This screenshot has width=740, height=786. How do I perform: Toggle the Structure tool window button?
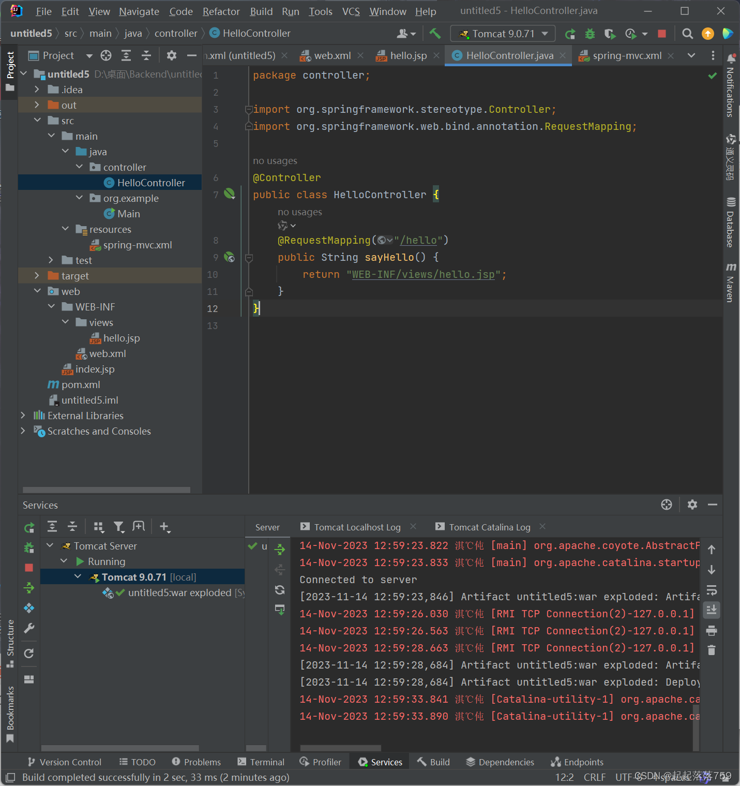tap(10, 644)
